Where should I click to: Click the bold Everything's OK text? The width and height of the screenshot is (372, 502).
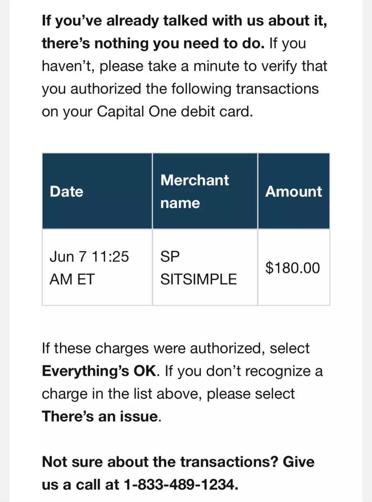(x=100, y=371)
